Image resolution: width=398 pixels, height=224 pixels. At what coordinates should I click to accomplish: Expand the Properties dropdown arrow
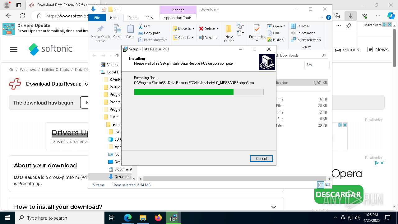click(x=257, y=41)
